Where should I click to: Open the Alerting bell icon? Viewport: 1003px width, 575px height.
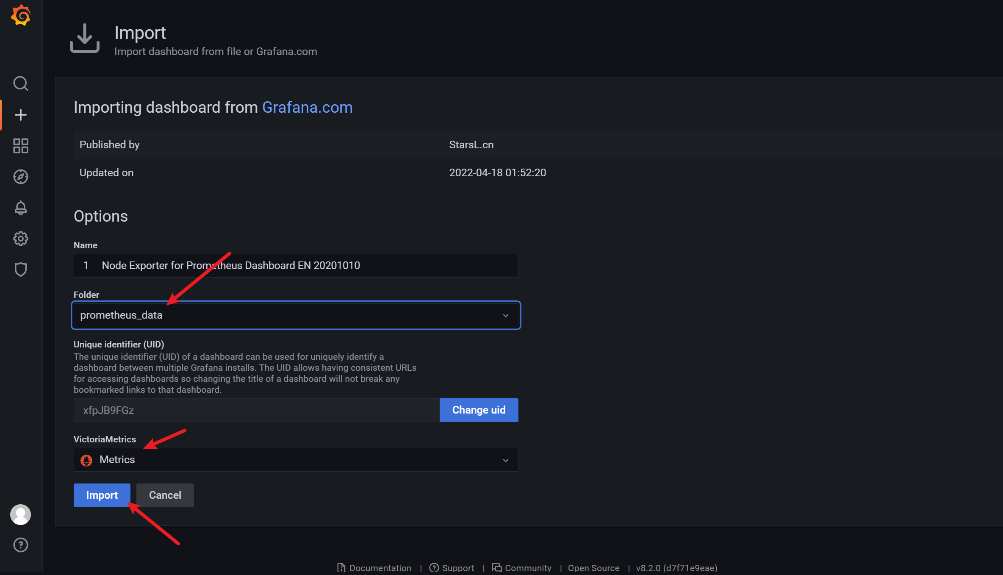[21, 208]
